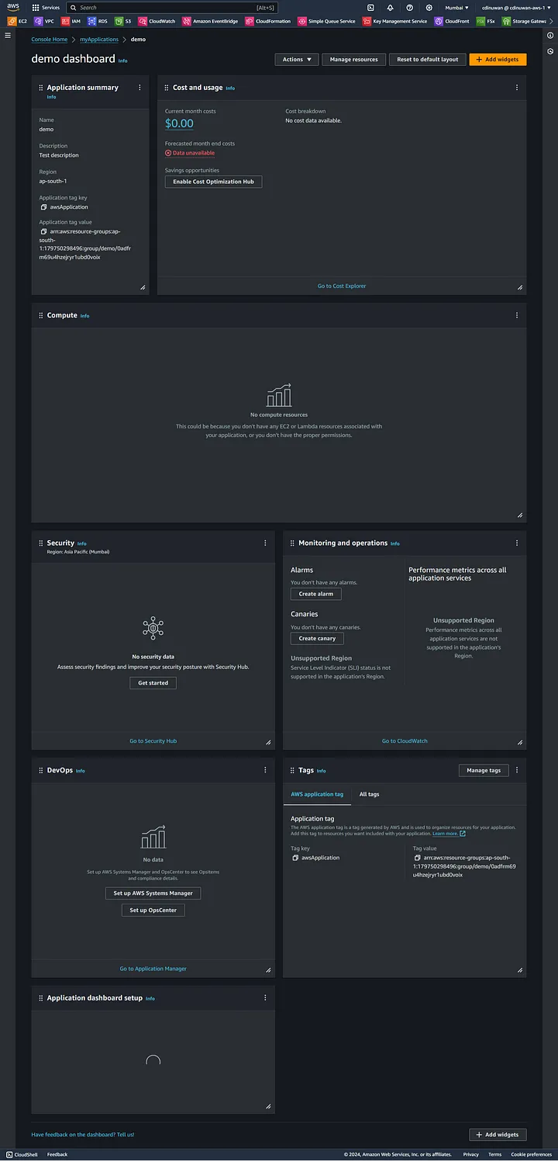The image size is (558, 1162).
Task: Expand the Actions dropdown
Action: [296, 59]
